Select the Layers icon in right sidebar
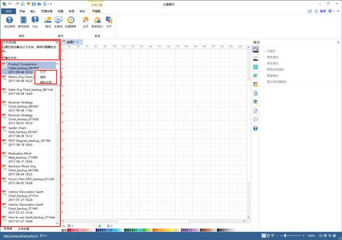 (255, 84)
